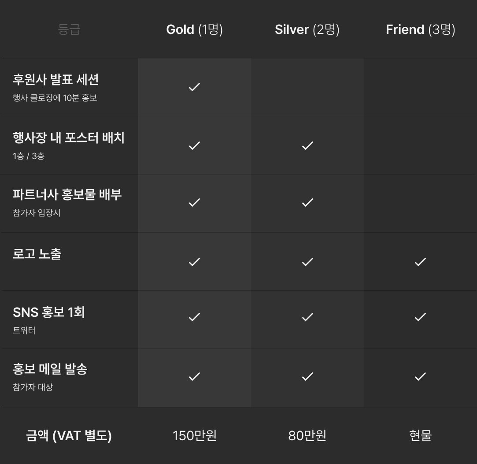Click Silver checkmark for 로고 노출
This screenshot has width=477, height=464.
point(307,262)
